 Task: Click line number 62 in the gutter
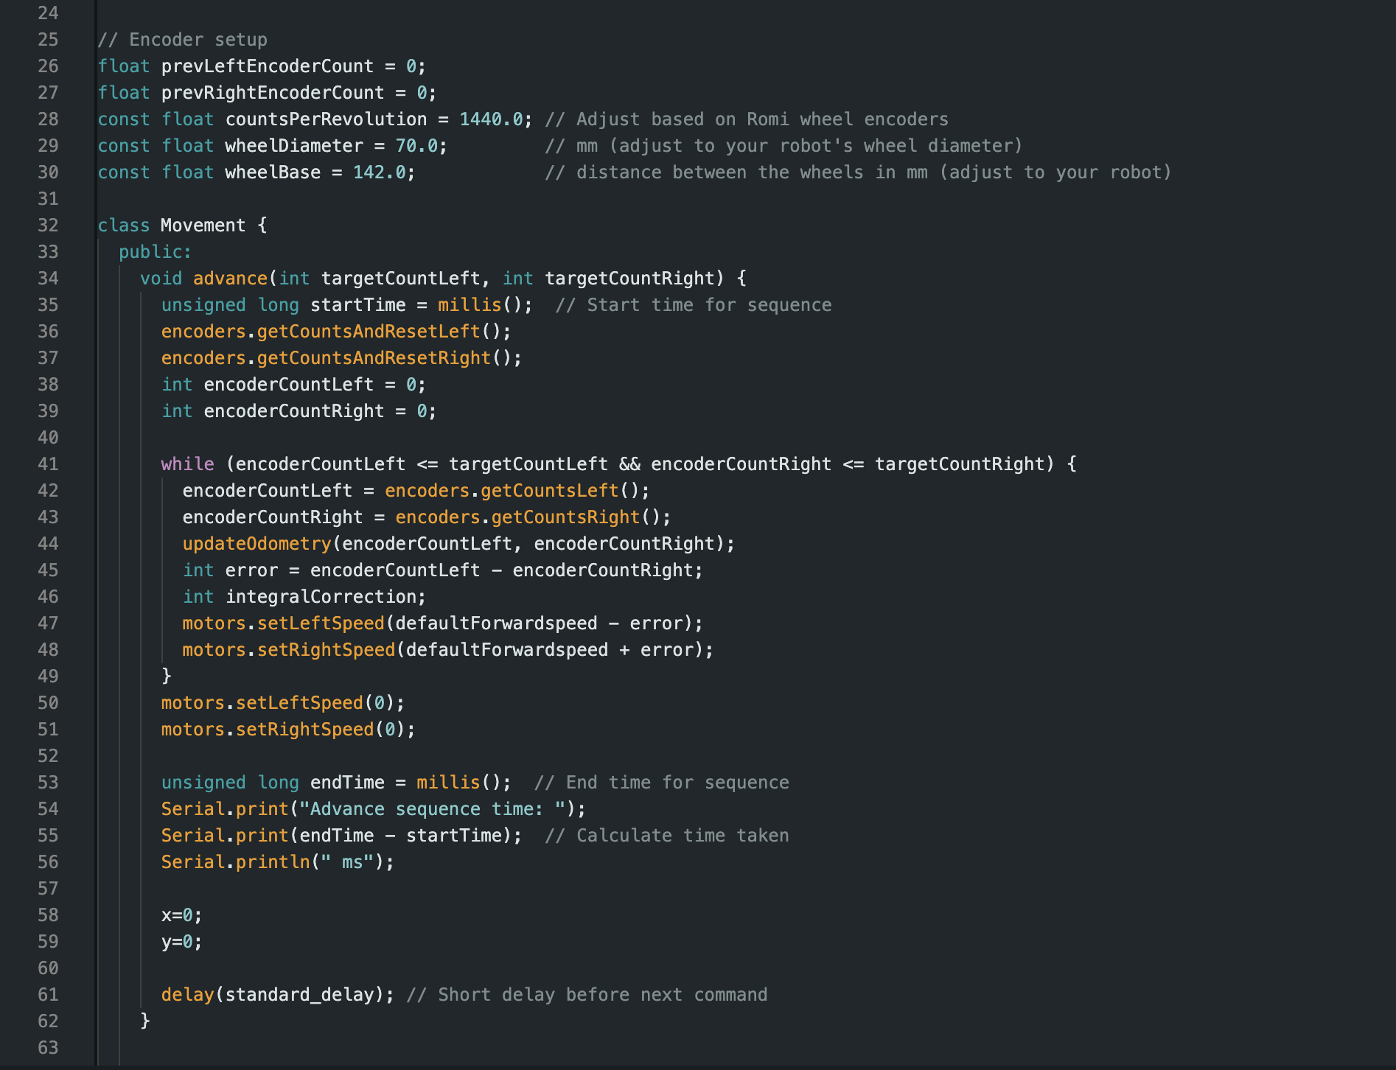(48, 1021)
